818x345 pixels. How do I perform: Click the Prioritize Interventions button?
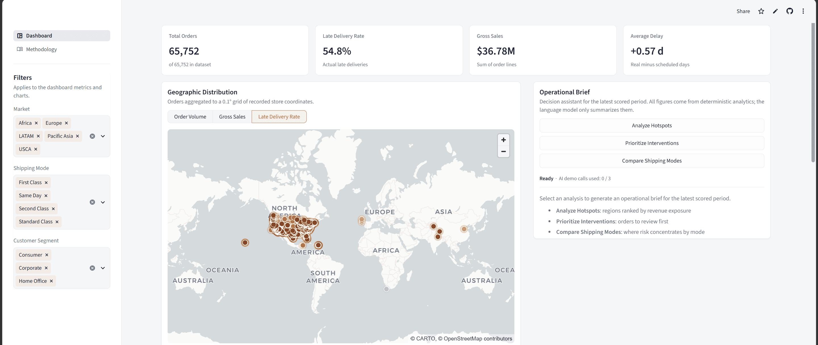pyautogui.click(x=652, y=143)
